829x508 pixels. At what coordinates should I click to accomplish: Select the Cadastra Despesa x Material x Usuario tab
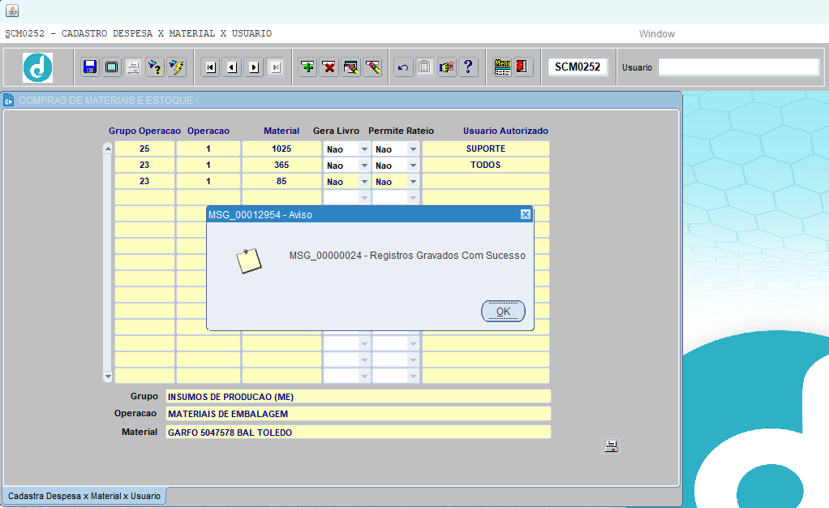(84, 496)
